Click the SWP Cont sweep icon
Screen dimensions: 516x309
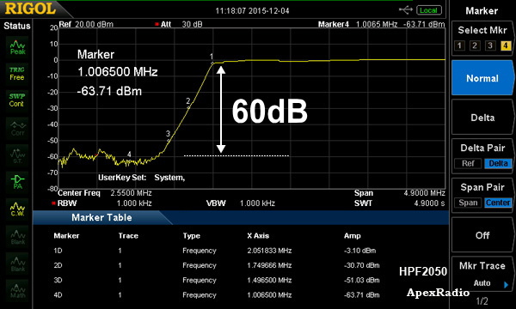(x=17, y=100)
